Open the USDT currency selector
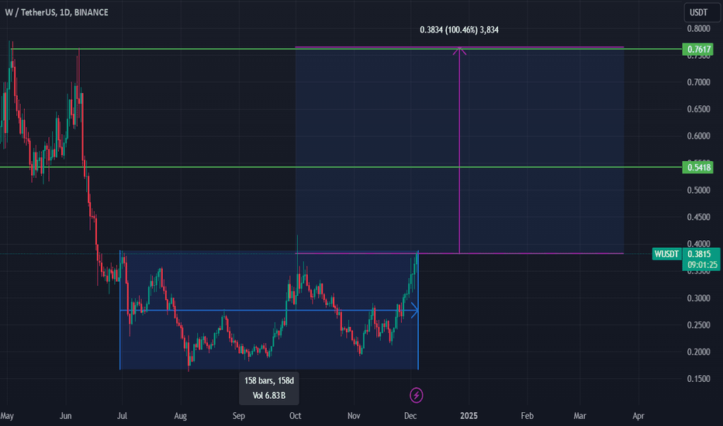 [x=702, y=12]
